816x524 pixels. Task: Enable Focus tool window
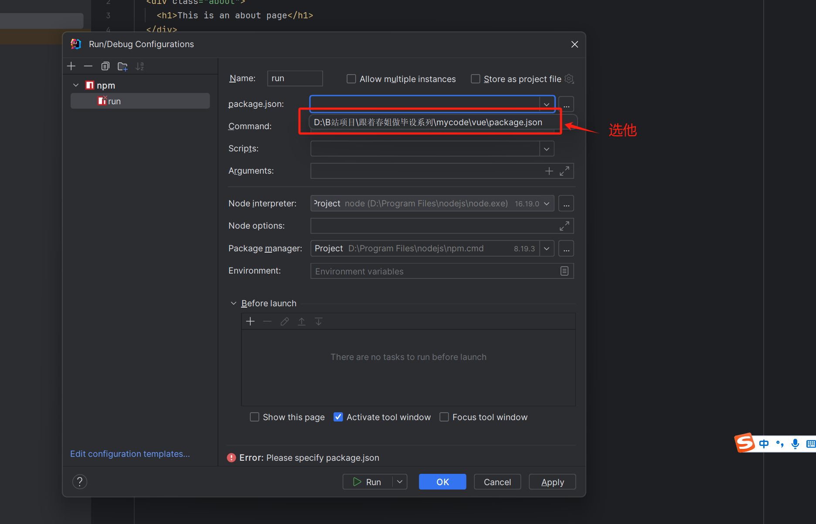pos(444,417)
